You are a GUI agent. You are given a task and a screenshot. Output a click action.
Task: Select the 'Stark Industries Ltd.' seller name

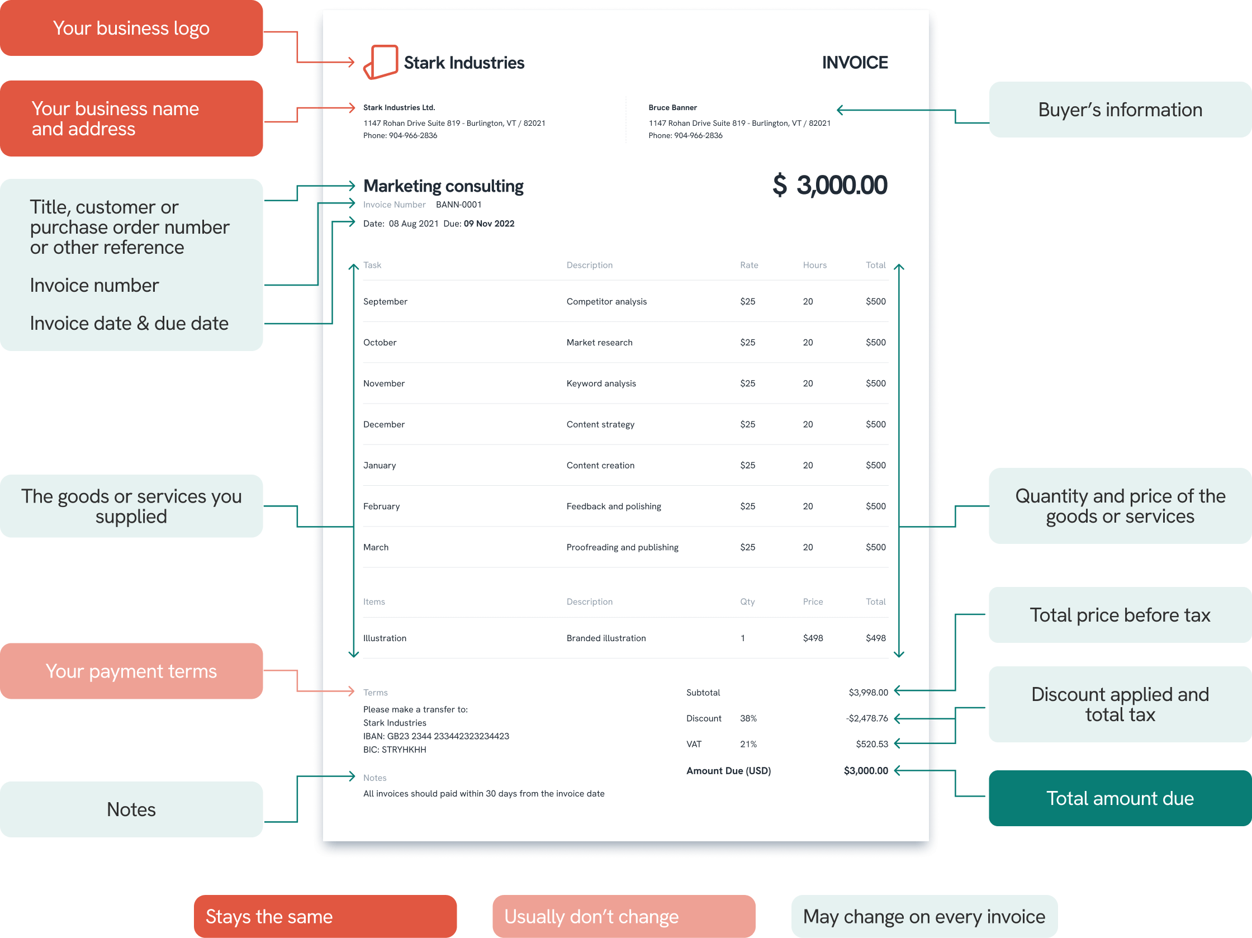tap(399, 107)
